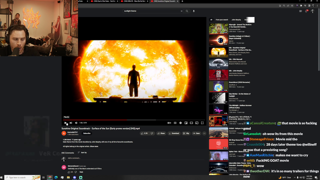Click the YouTube search magnifier button
Viewport: 320px width, 180px height.
coord(187,11)
